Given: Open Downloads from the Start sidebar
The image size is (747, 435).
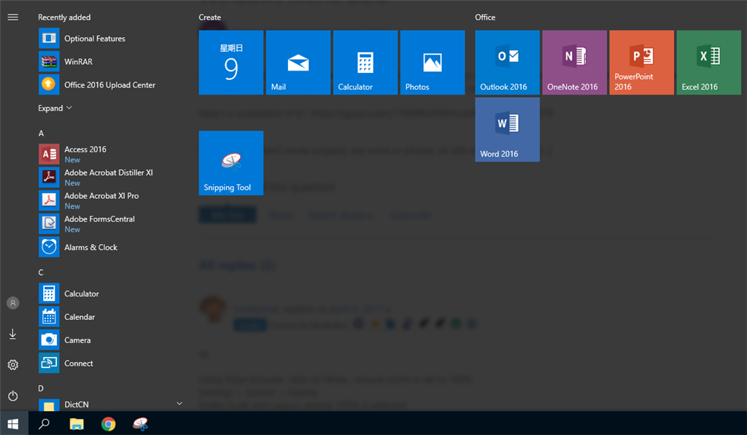Looking at the screenshot, I should pyautogui.click(x=13, y=334).
